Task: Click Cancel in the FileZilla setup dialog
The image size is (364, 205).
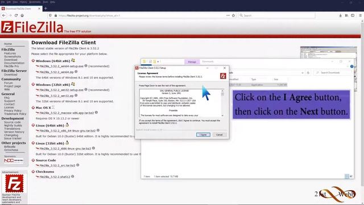Action: pyautogui.click(x=219, y=135)
